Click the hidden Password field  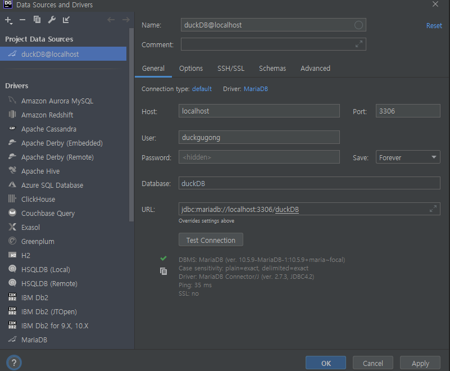click(x=259, y=157)
